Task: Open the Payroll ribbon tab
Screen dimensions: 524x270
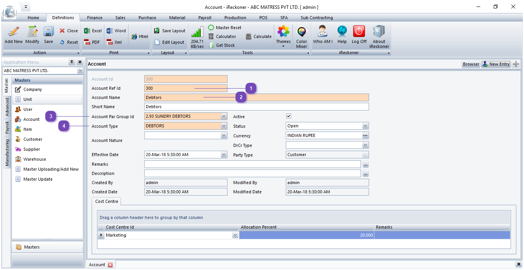Action: [204, 18]
